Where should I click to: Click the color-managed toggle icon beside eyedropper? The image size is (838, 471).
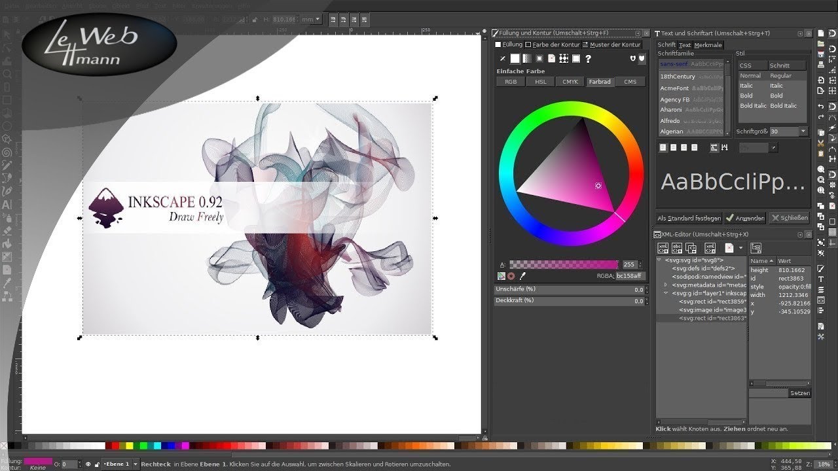[x=501, y=276]
